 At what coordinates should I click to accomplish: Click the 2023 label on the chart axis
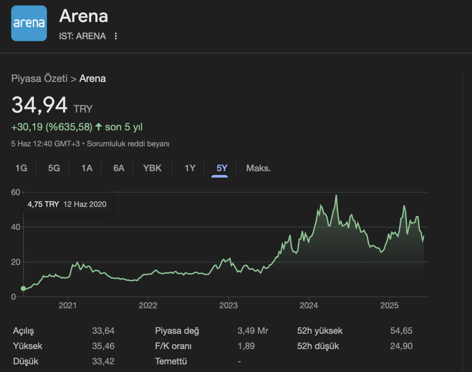pos(228,306)
